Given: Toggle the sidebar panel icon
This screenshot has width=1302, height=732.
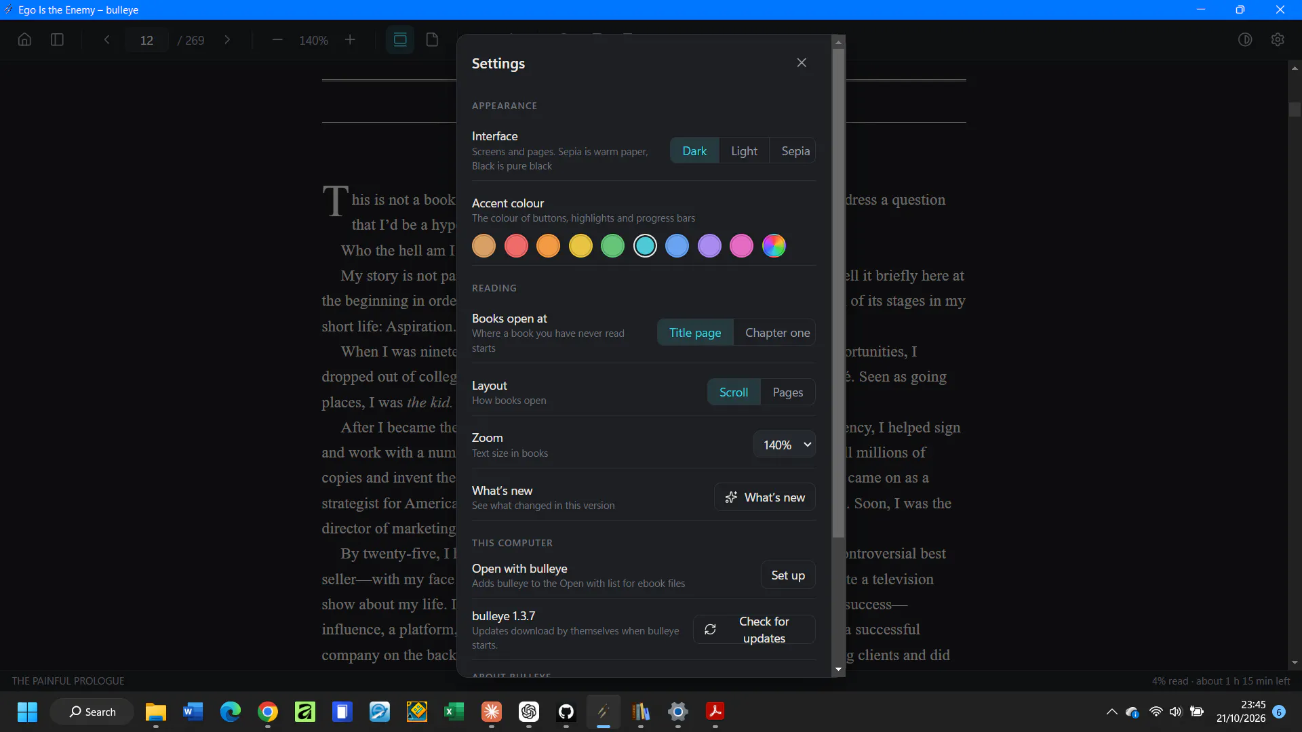Looking at the screenshot, I should [x=57, y=40].
